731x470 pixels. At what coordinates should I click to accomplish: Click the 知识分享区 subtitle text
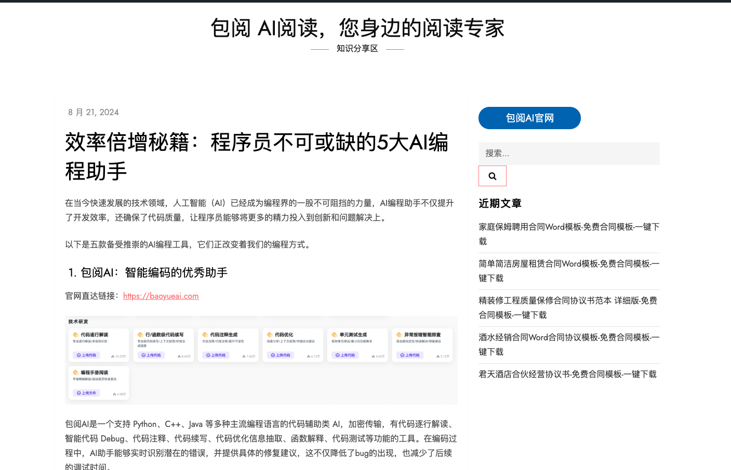pyautogui.click(x=357, y=48)
